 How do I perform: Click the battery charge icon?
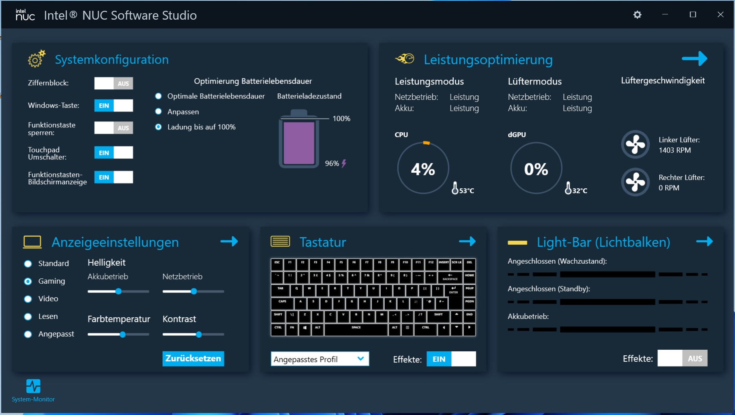coord(299,139)
